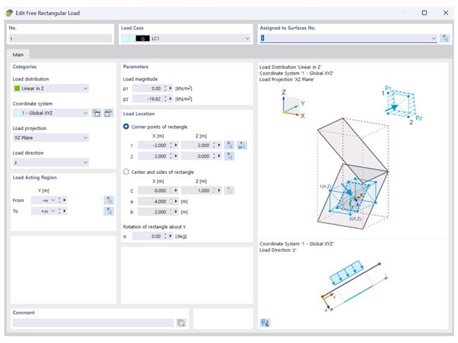Open corner 2 Z value options arrow
Viewport: 458px width, 343px height.
[x=219, y=156]
